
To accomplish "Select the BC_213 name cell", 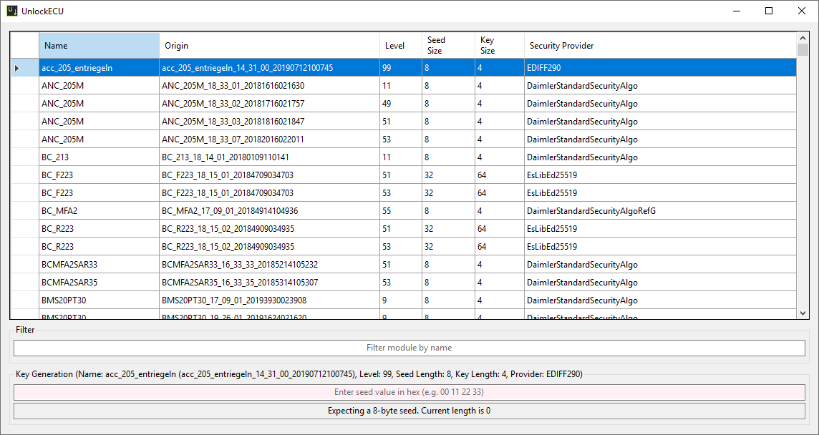I will coord(100,157).
